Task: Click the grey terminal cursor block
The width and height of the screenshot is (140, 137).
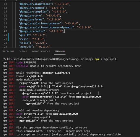Action: (98, 93)
